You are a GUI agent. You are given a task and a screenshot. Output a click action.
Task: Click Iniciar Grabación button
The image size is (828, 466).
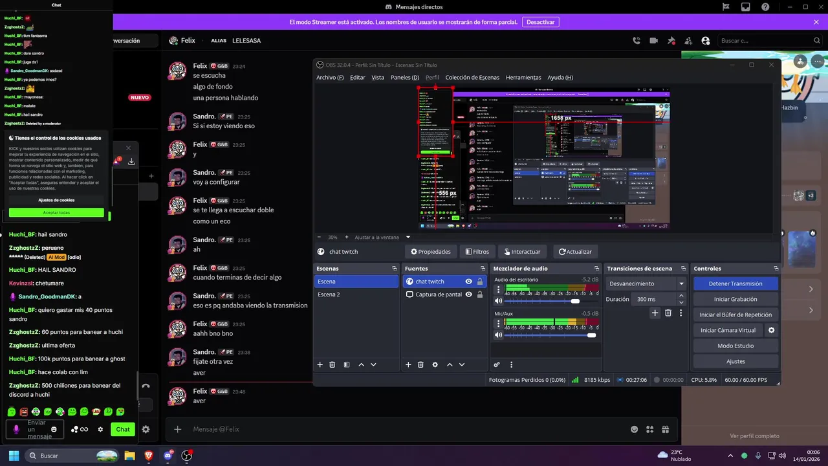(x=735, y=299)
